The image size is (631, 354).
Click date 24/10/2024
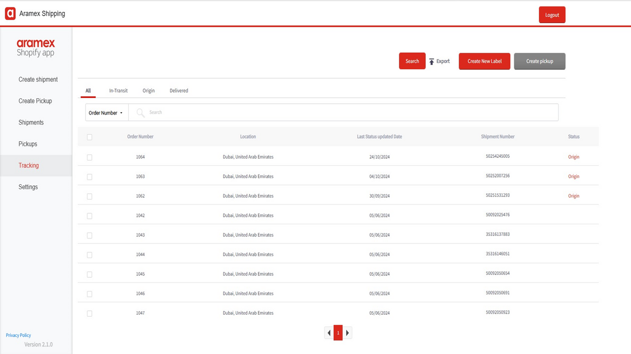pos(380,157)
